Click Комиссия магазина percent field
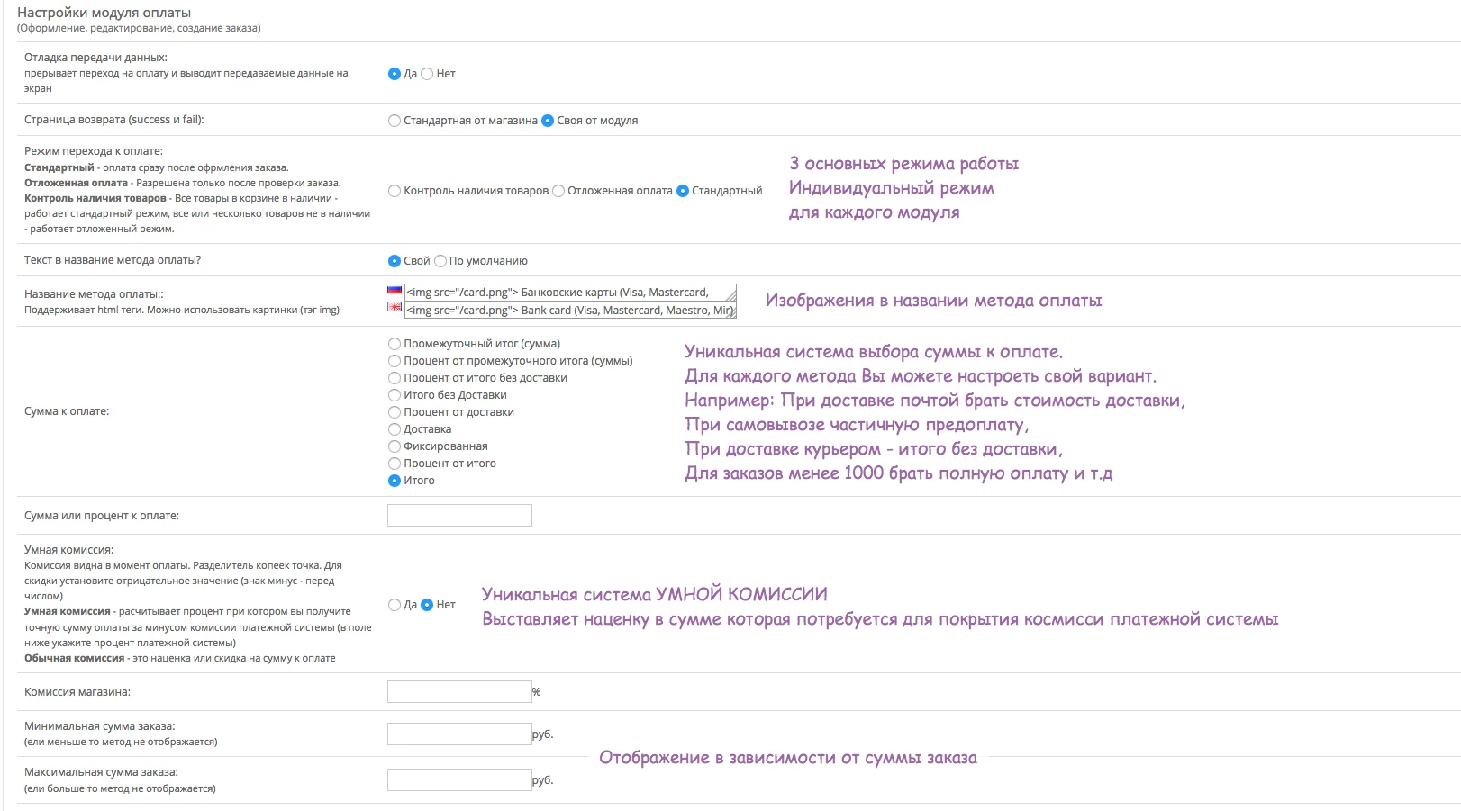Image resolution: width=1461 pixels, height=811 pixels. (459, 691)
